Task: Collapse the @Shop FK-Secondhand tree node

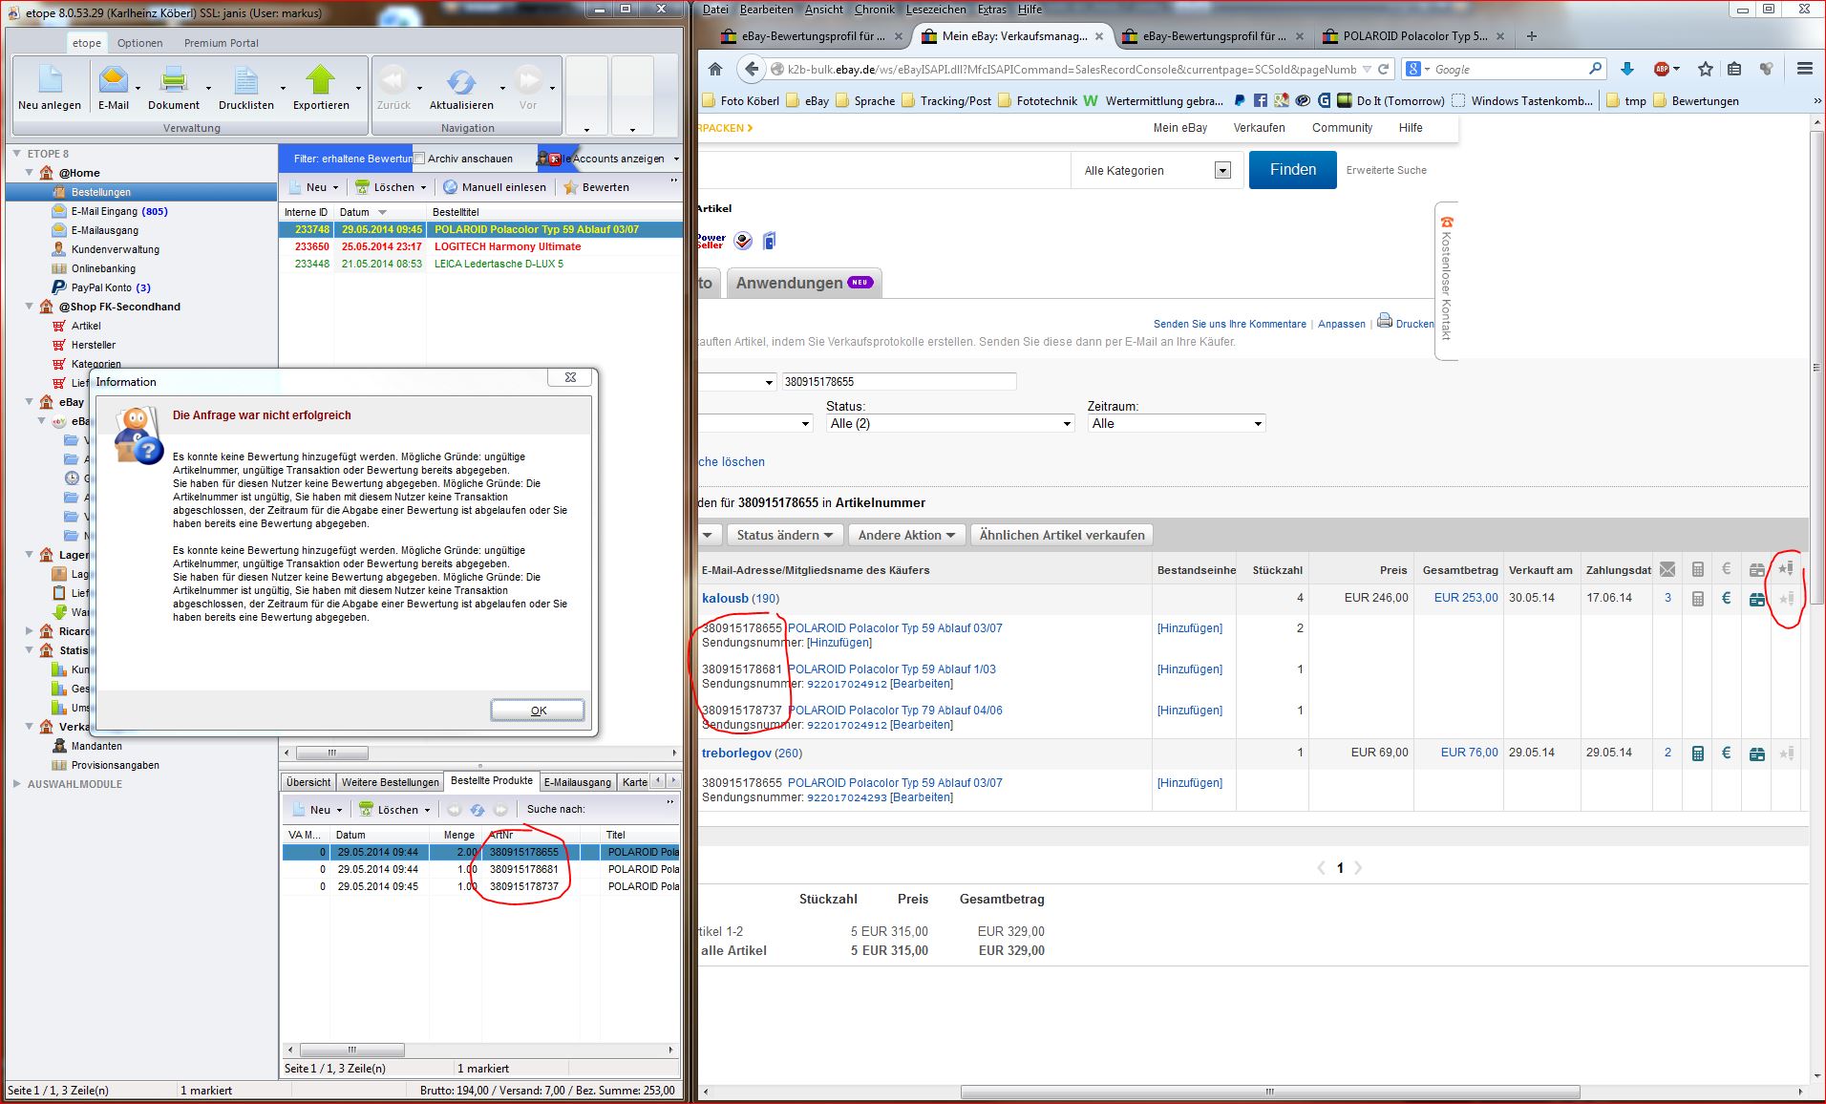Action: 30,307
